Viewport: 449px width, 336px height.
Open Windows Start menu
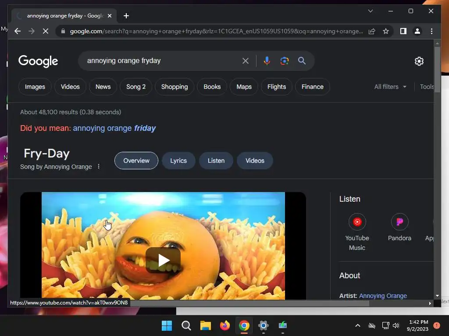[x=167, y=325]
